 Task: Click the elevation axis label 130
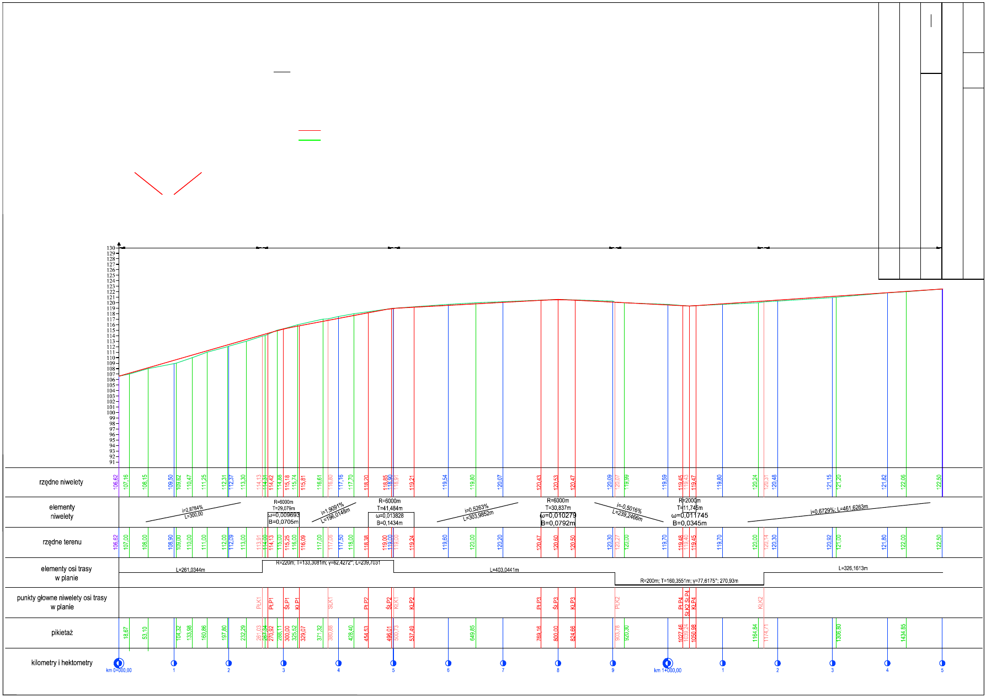point(111,248)
